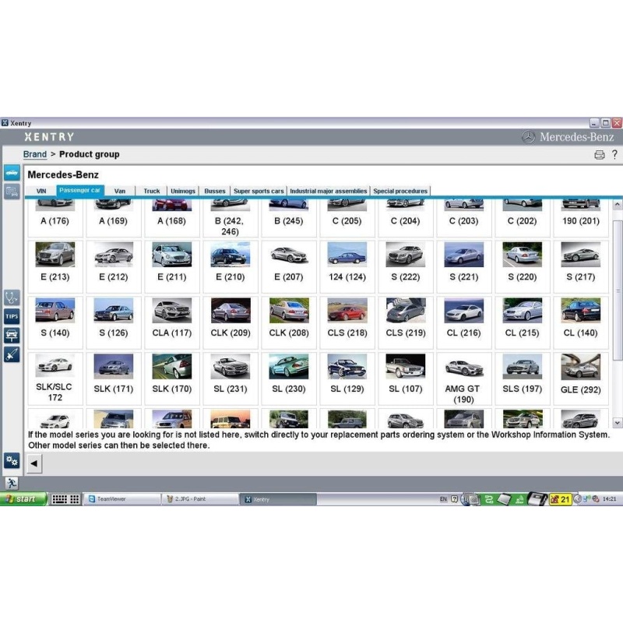
Task: Select the SLK (171) thumbnail
Action: point(114,366)
